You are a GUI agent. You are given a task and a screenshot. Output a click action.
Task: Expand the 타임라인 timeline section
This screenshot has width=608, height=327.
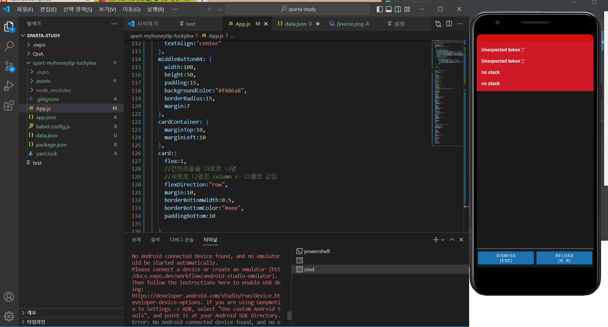click(x=71, y=322)
